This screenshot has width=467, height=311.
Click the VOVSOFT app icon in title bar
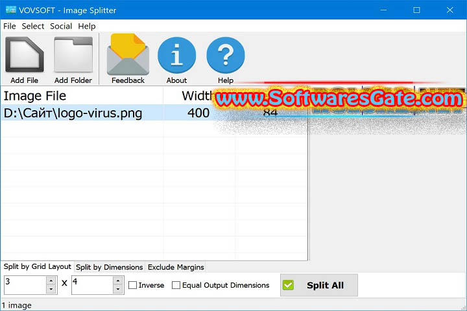(x=10, y=10)
